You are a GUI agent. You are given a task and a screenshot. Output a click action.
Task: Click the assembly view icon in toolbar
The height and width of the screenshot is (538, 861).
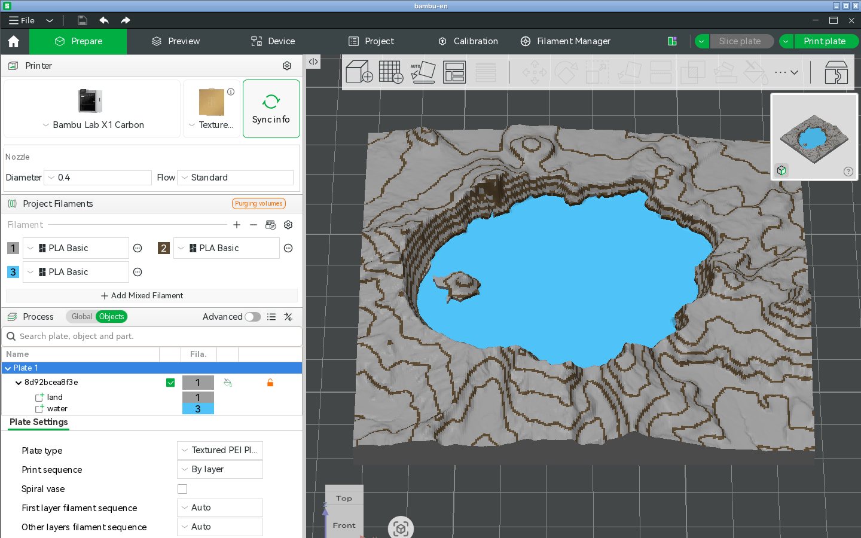click(836, 72)
